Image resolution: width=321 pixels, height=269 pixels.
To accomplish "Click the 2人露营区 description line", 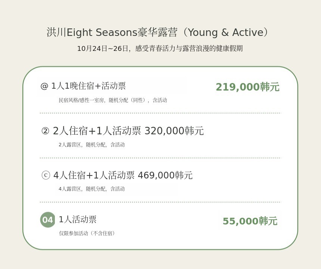I will [x=91, y=145].
